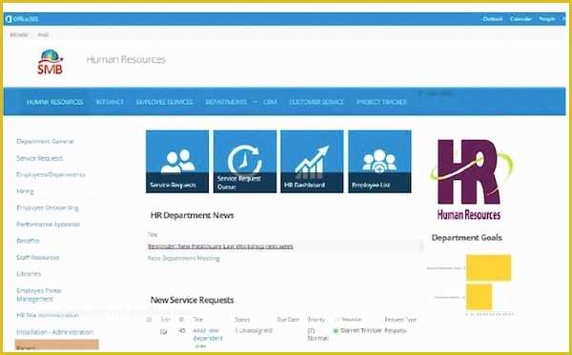Image resolution: width=572 pixels, height=355 pixels.
Task: Select Intranet in navigation bar
Action: 110,102
